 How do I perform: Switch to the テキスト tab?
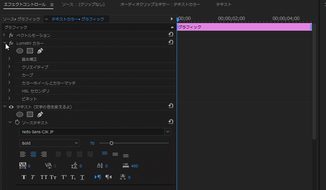coord(224,5)
